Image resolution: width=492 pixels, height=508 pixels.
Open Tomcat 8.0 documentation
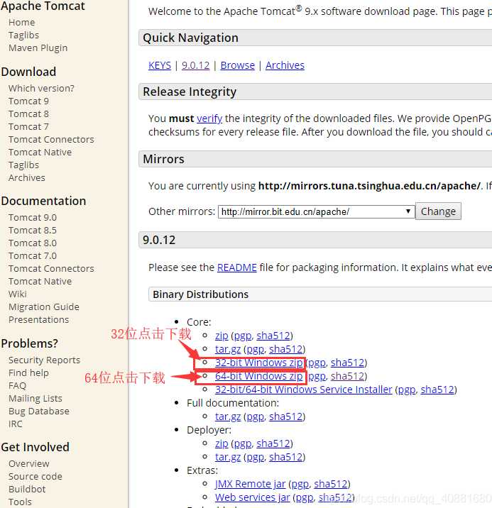tap(33, 243)
